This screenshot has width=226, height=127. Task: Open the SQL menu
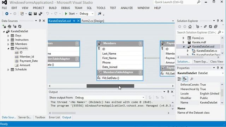coord(89,8)
